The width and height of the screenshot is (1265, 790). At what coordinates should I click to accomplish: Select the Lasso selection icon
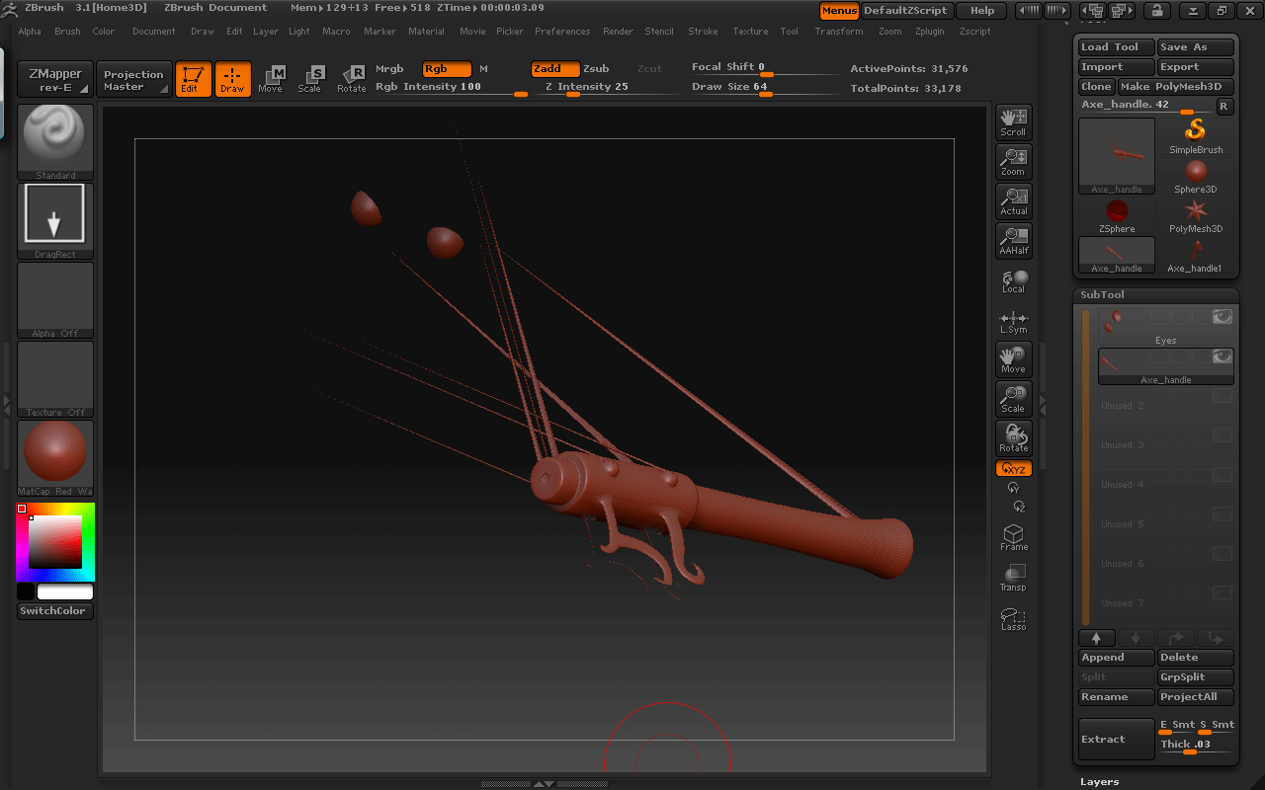(1013, 619)
